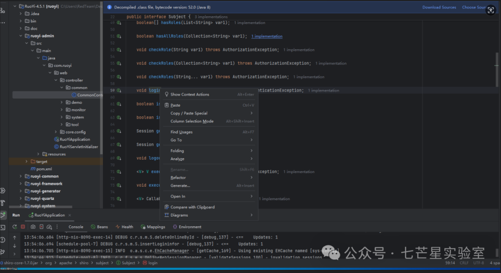Rerun the RuoYiApplication process
The image size is (501, 273).
[x=15, y=227]
